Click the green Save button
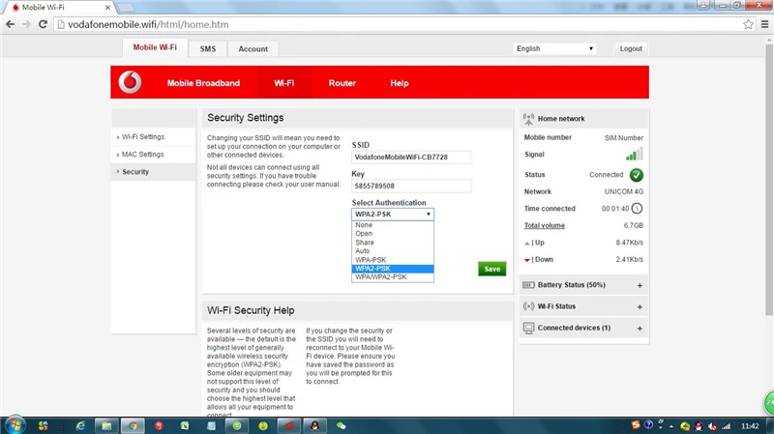 point(492,269)
